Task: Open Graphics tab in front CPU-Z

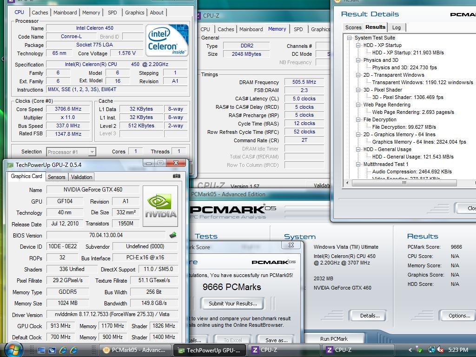Action: (x=134, y=13)
